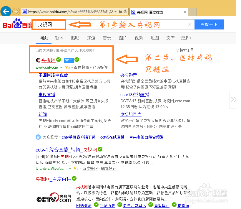Switch to the 视频 tab

[139, 38]
